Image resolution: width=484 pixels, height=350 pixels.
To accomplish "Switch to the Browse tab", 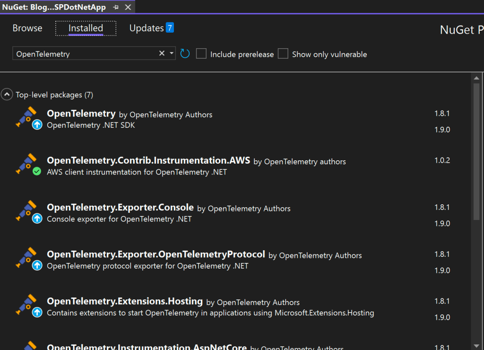I will click(x=27, y=28).
